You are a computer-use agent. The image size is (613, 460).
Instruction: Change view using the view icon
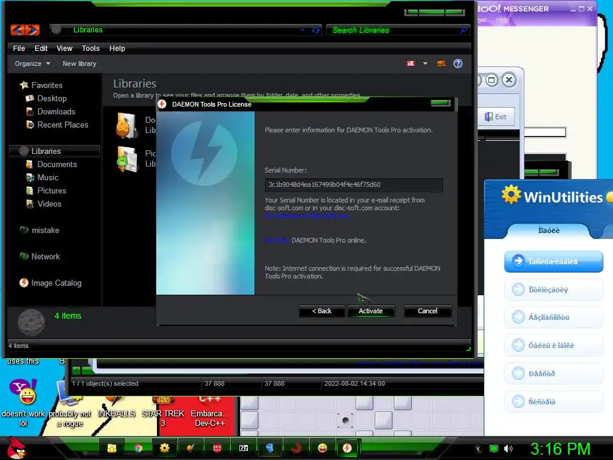click(411, 63)
